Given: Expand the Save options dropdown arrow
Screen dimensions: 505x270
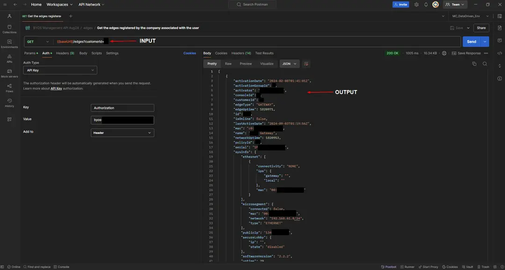Looking at the screenshot, I should 468,28.
